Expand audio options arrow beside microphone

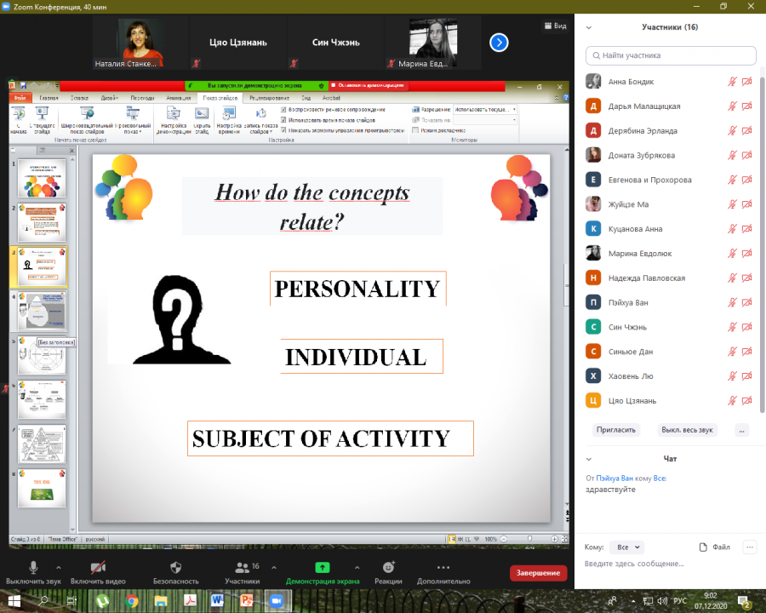click(x=59, y=568)
